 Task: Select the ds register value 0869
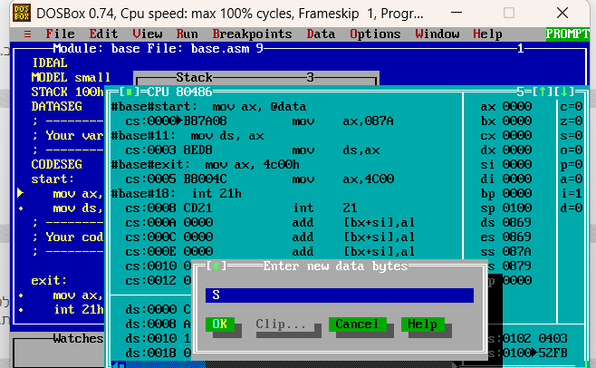[517, 222]
